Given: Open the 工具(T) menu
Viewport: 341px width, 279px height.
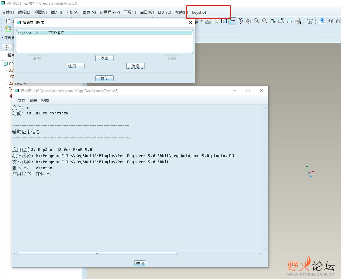Looking at the screenshot, I should [x=130, y=12].
